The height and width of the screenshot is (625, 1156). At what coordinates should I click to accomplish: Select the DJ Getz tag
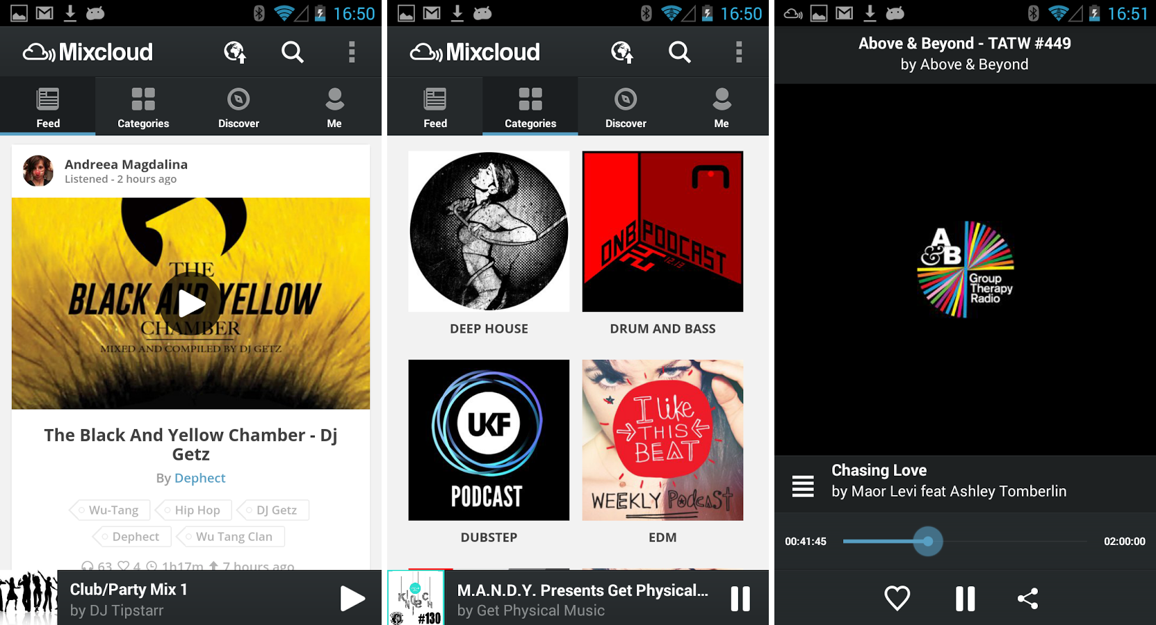[272, 510]
